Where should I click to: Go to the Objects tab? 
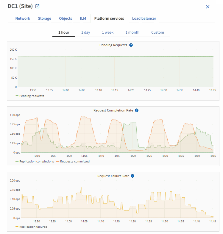(66, 18)
